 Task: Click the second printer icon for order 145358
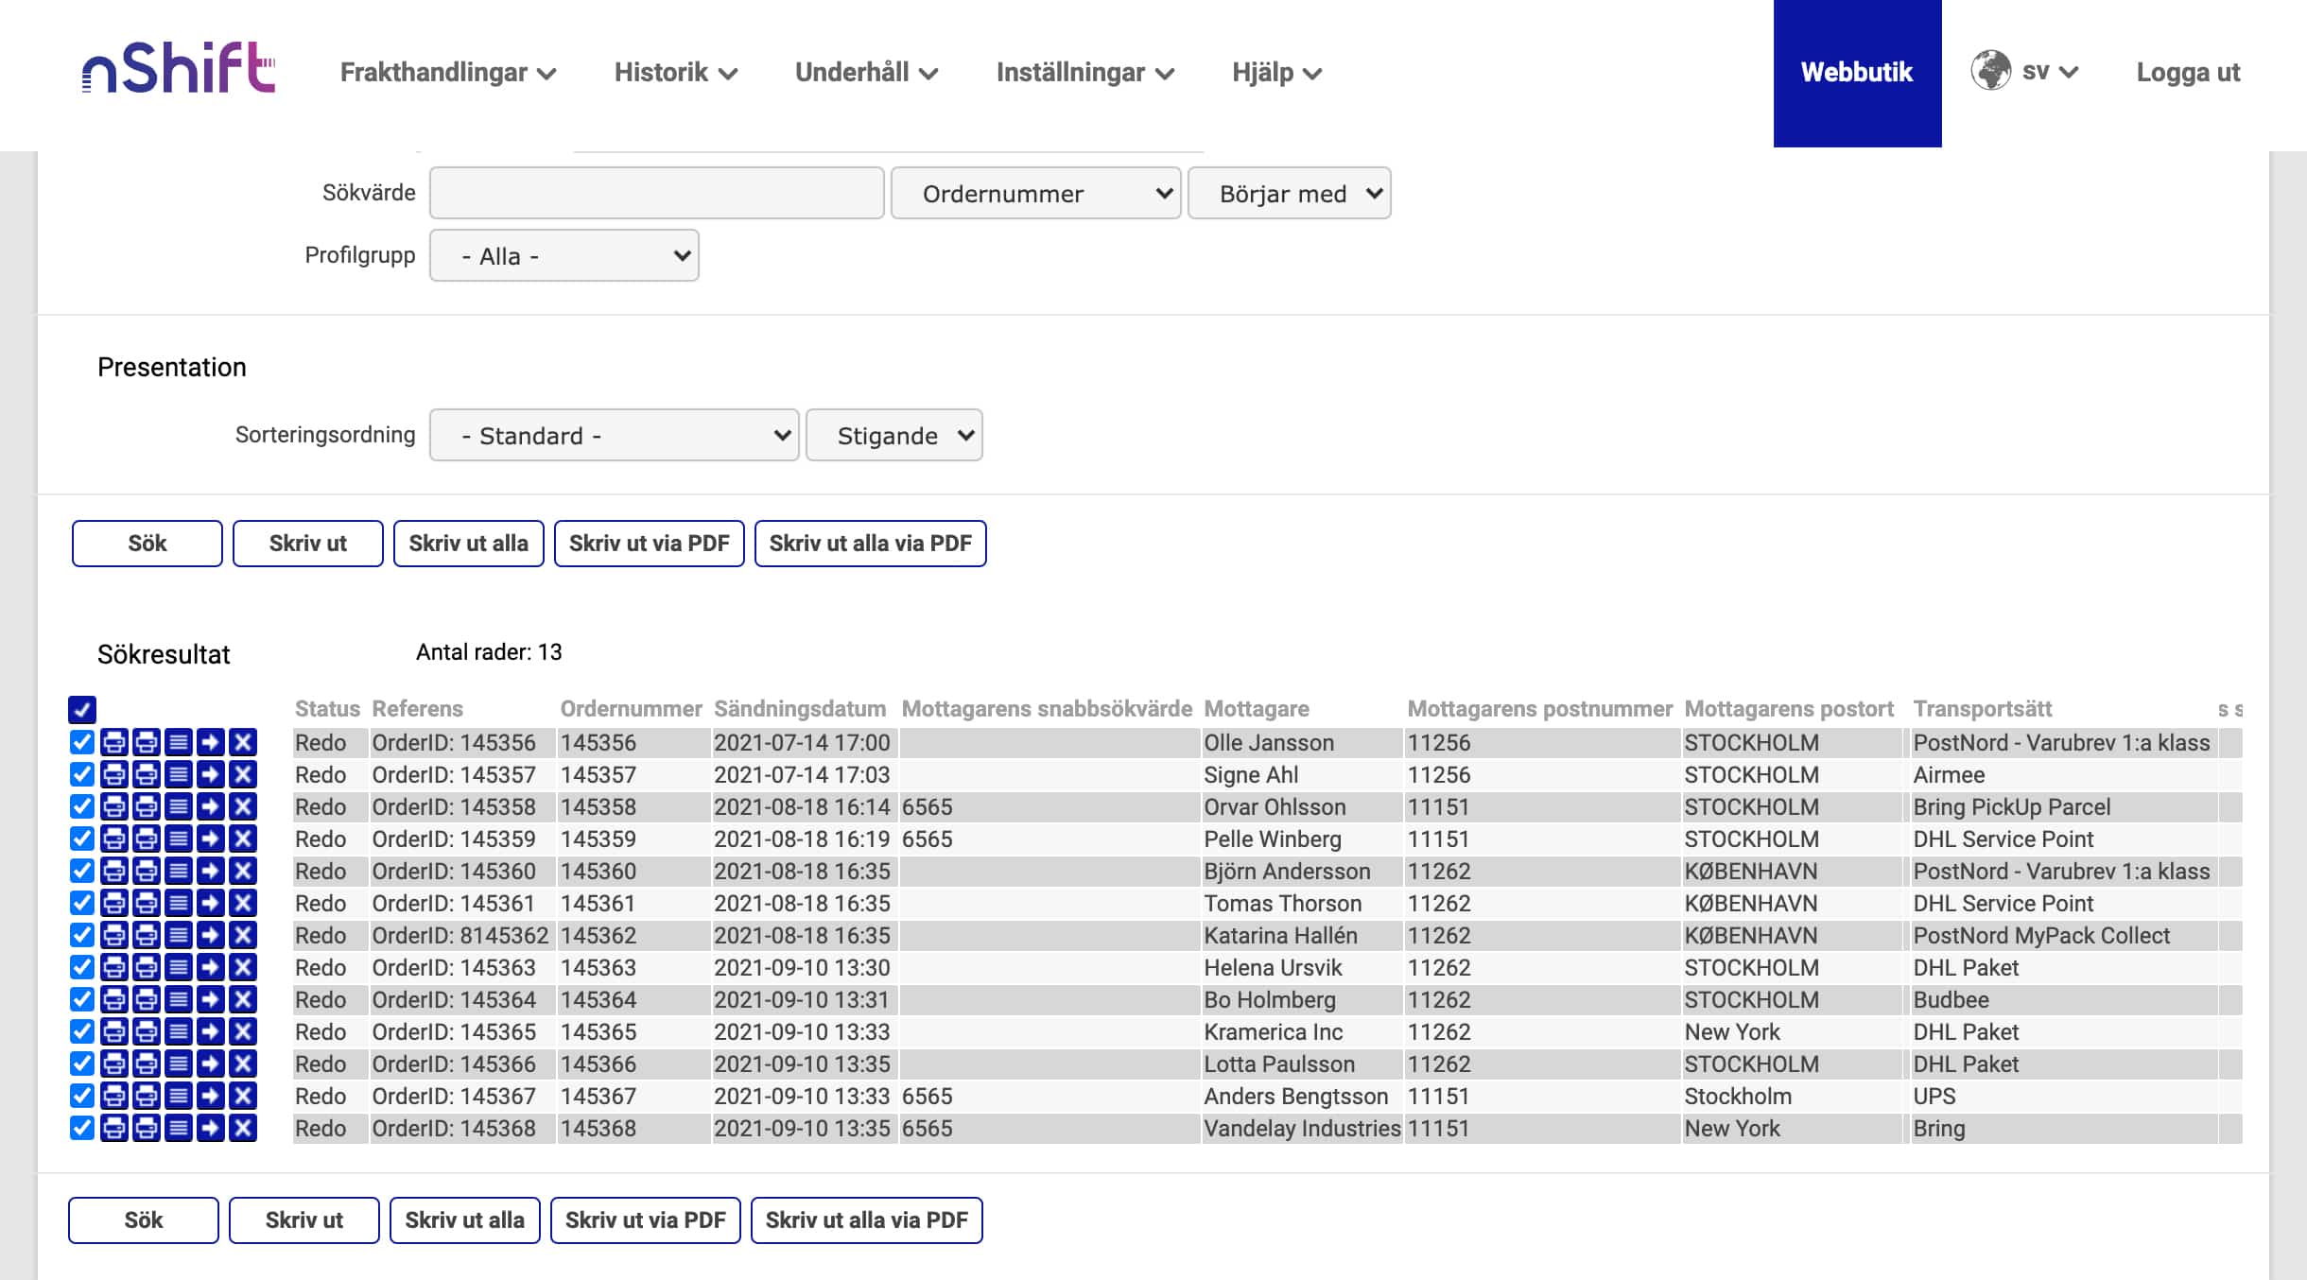pos(146,806)
